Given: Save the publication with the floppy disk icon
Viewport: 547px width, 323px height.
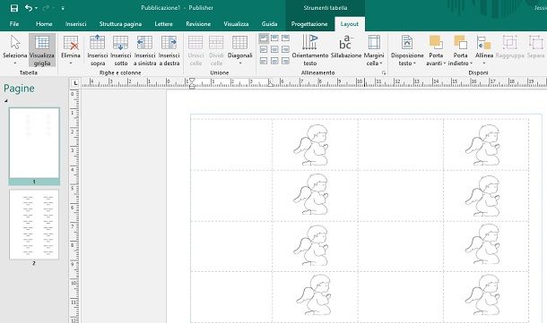Looking at the screenshot, I should pos(14,8).
